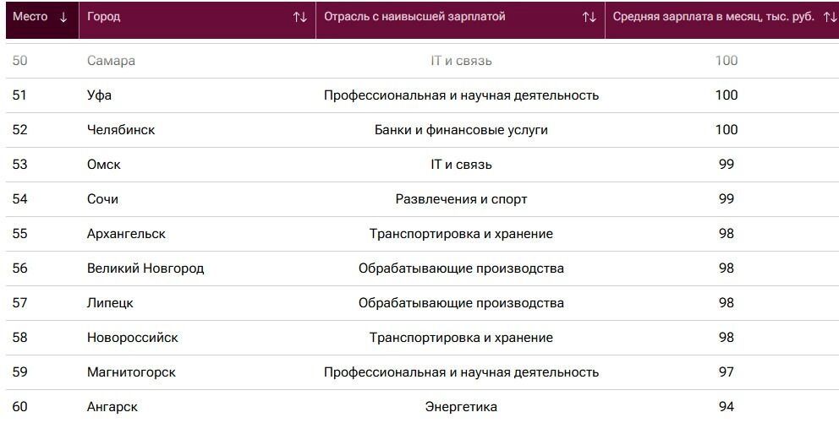Select "Архангельск" in the city column
839x423 pixels.
[x=126, y=234]
